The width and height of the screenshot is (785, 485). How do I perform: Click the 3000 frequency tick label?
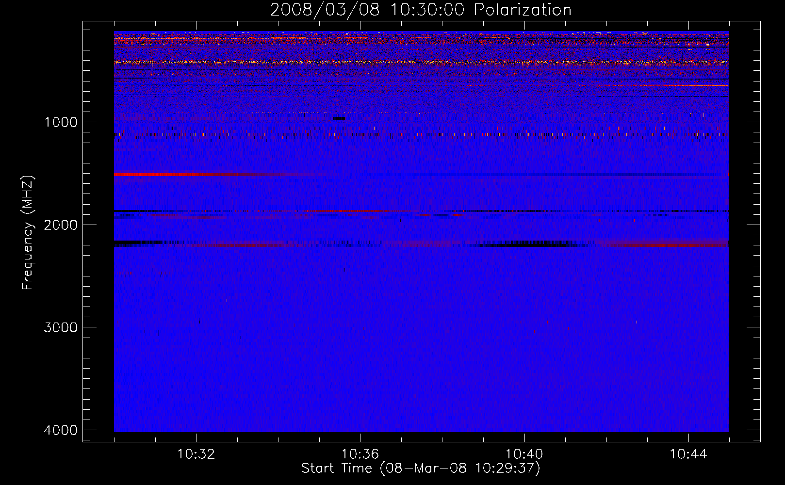click(x=61, y=327)
